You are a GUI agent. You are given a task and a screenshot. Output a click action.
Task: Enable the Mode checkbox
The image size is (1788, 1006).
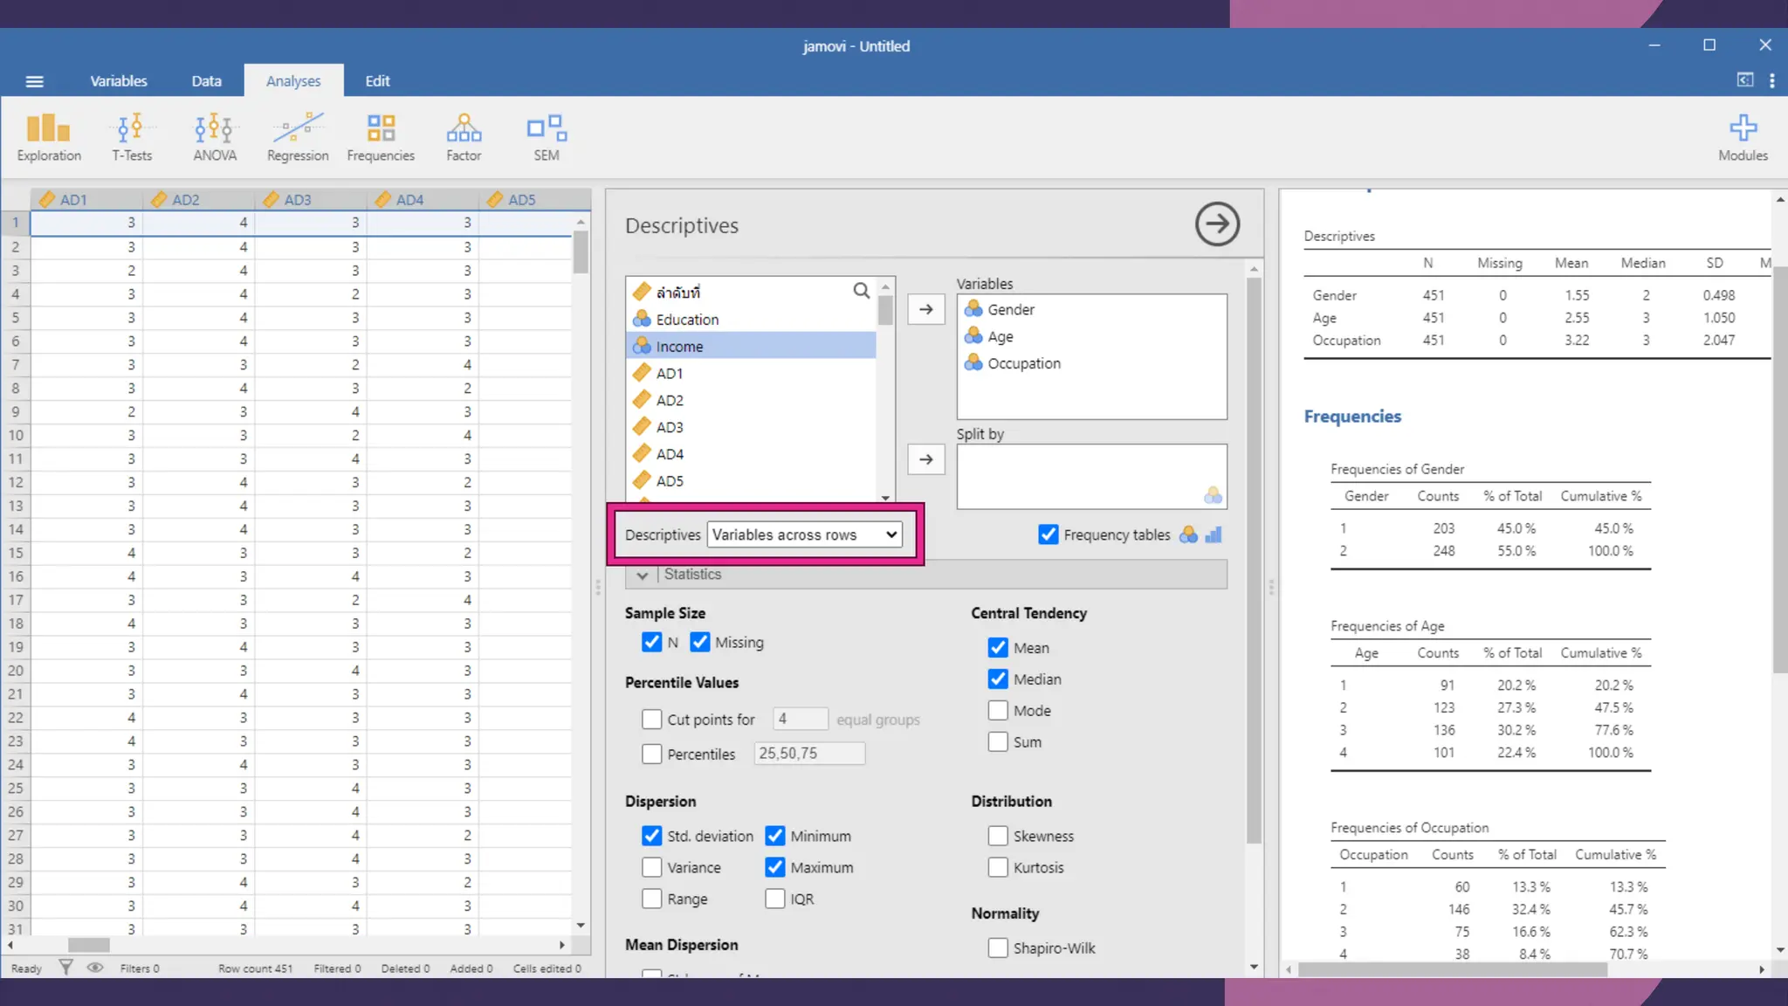tap(998, 710)
